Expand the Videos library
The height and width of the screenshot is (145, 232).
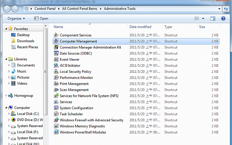tap(9, 83)
